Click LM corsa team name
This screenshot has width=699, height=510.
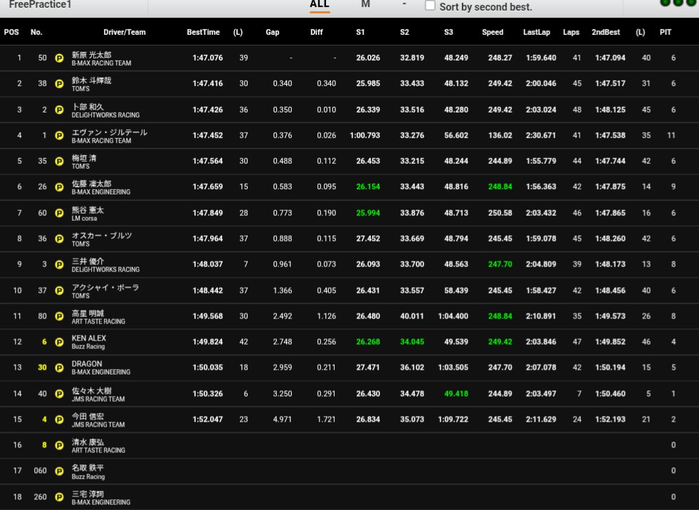(x=84, y=218)
